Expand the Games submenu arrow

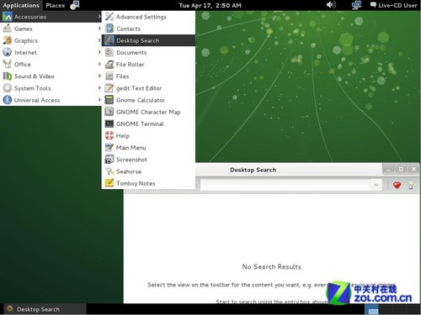point(99,29)
